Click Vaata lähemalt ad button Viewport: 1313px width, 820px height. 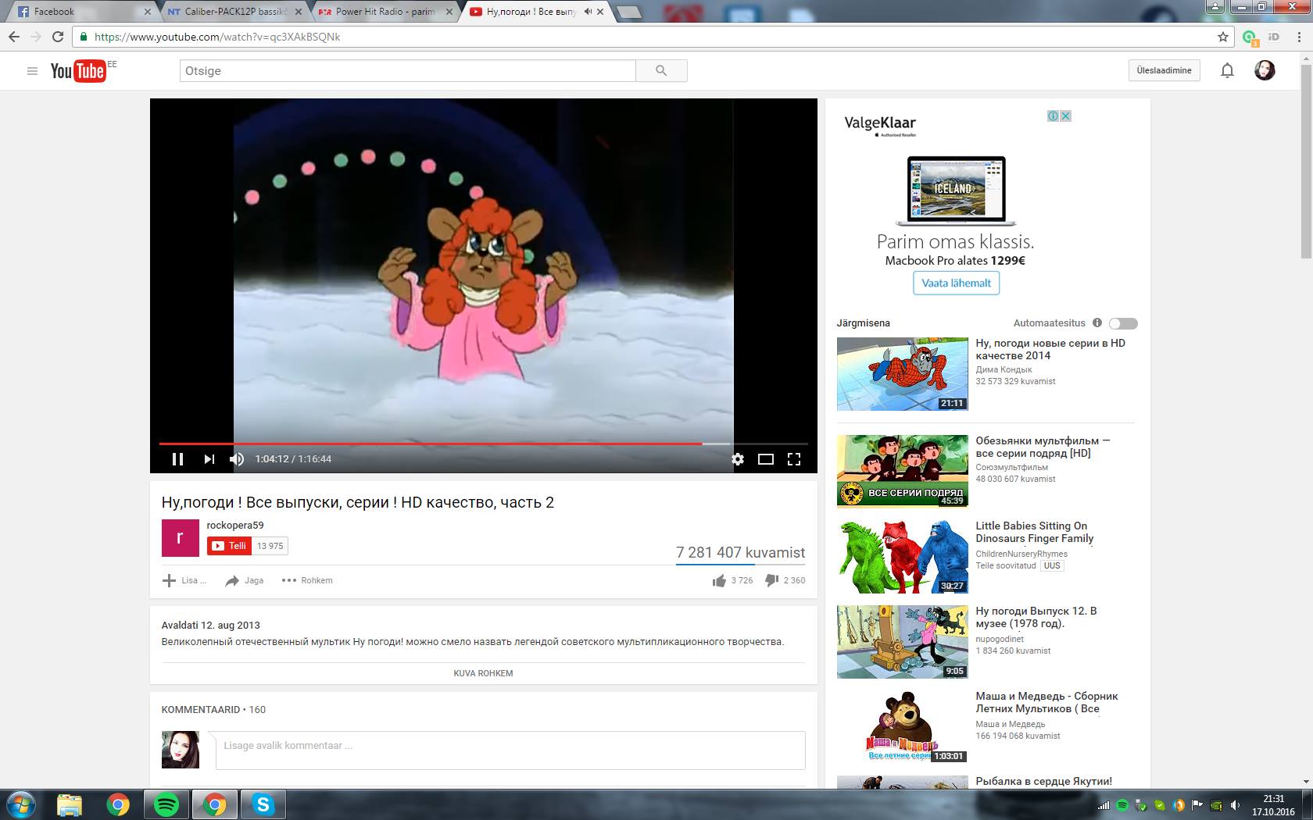point(956,283)
